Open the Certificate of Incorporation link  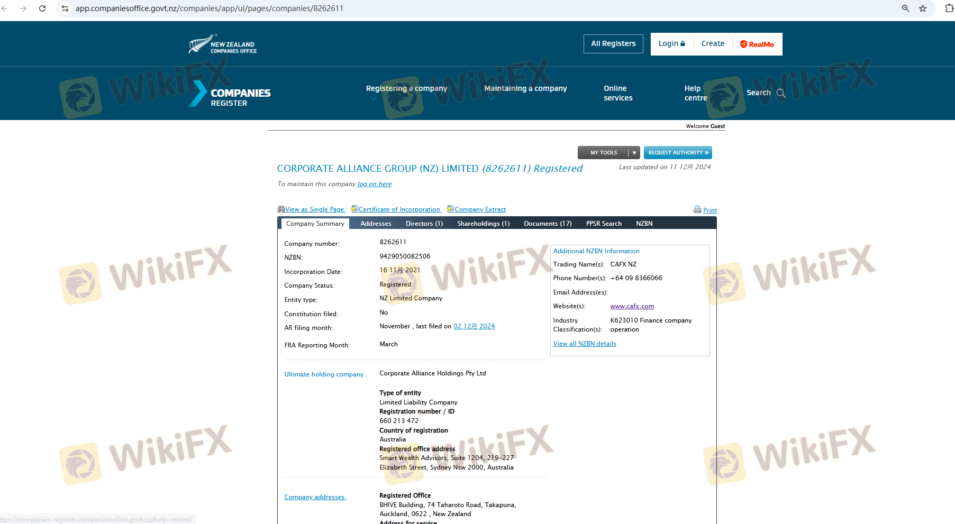[x=399, y=209]
